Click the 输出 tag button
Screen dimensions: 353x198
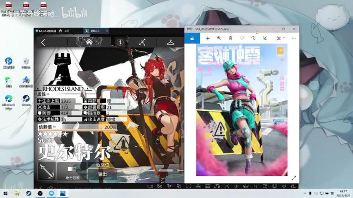coord(102,174)
